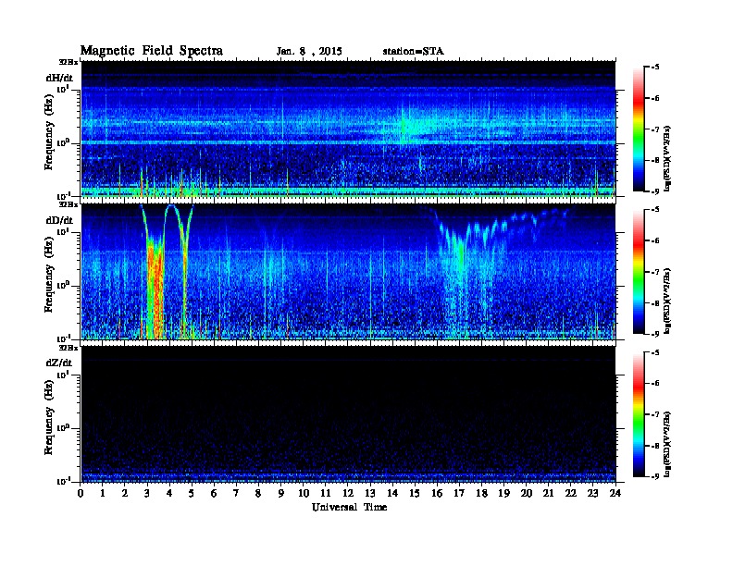Click hour 3 tick label on time axis
733x566 pixels.
pos(147,493)
